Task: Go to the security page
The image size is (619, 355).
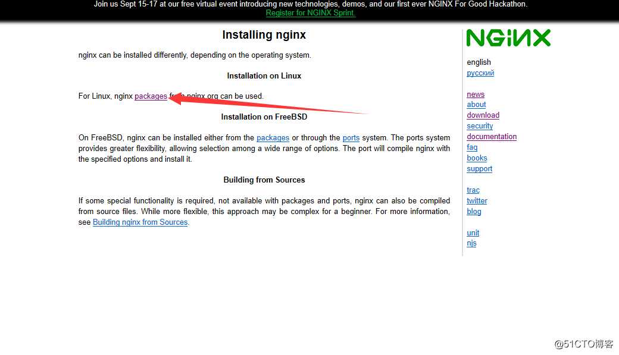Action: tap(480, 126)
